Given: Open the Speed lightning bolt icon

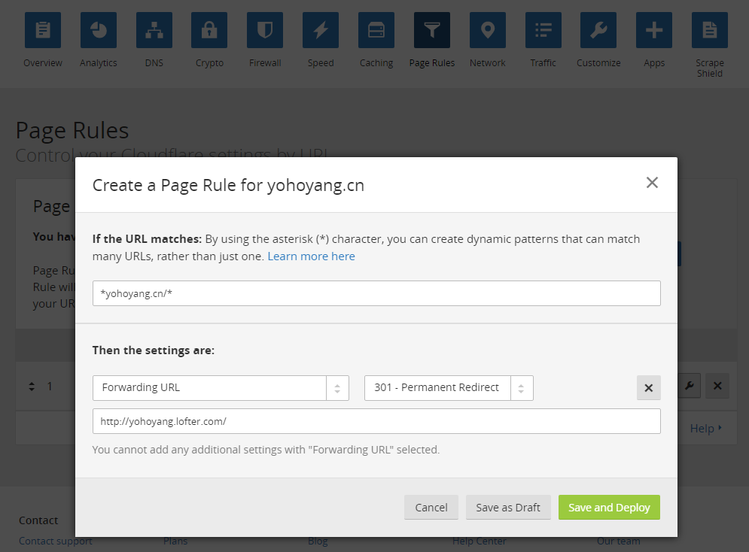Looking at the screenshot, I should click(321, 31).
